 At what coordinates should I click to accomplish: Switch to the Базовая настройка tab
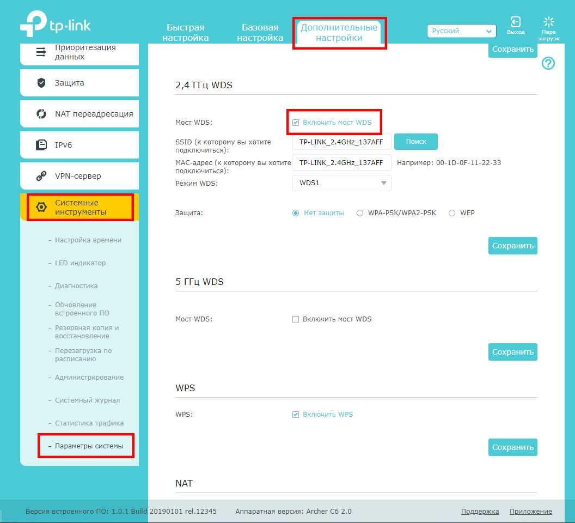point(260,33)
